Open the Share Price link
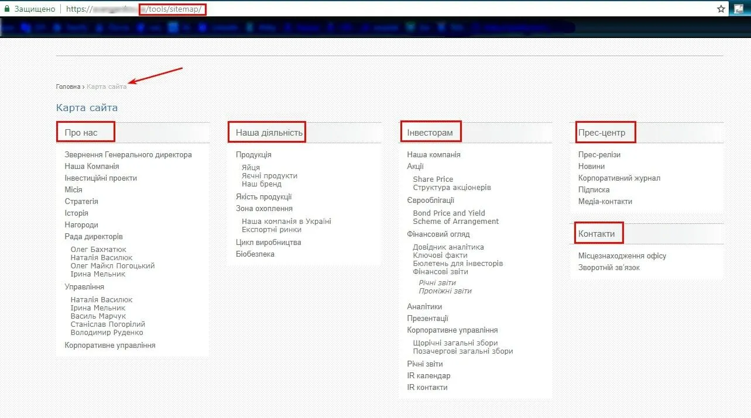The height and width of the screenshot is (418, 751). point(433,179)
